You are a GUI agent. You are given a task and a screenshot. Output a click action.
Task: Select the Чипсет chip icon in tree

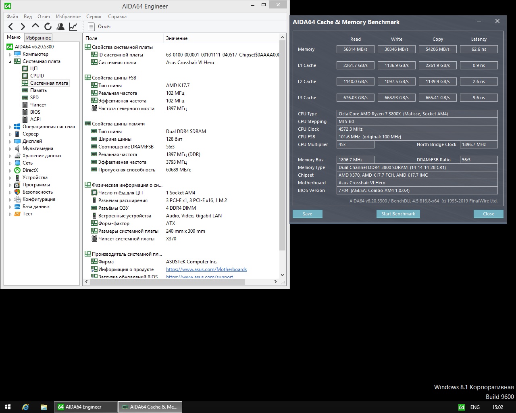[25, 105]
